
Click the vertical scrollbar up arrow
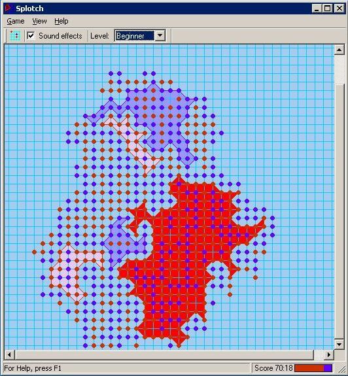coord(339,50)
